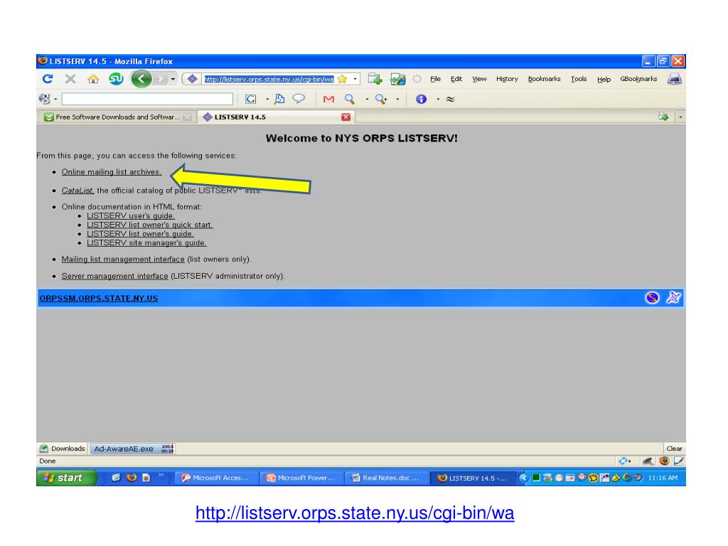Expand hidden system tray icons arrow
Image resolution: width=728 pixels, height=546 pixels.
click(524, 477)
